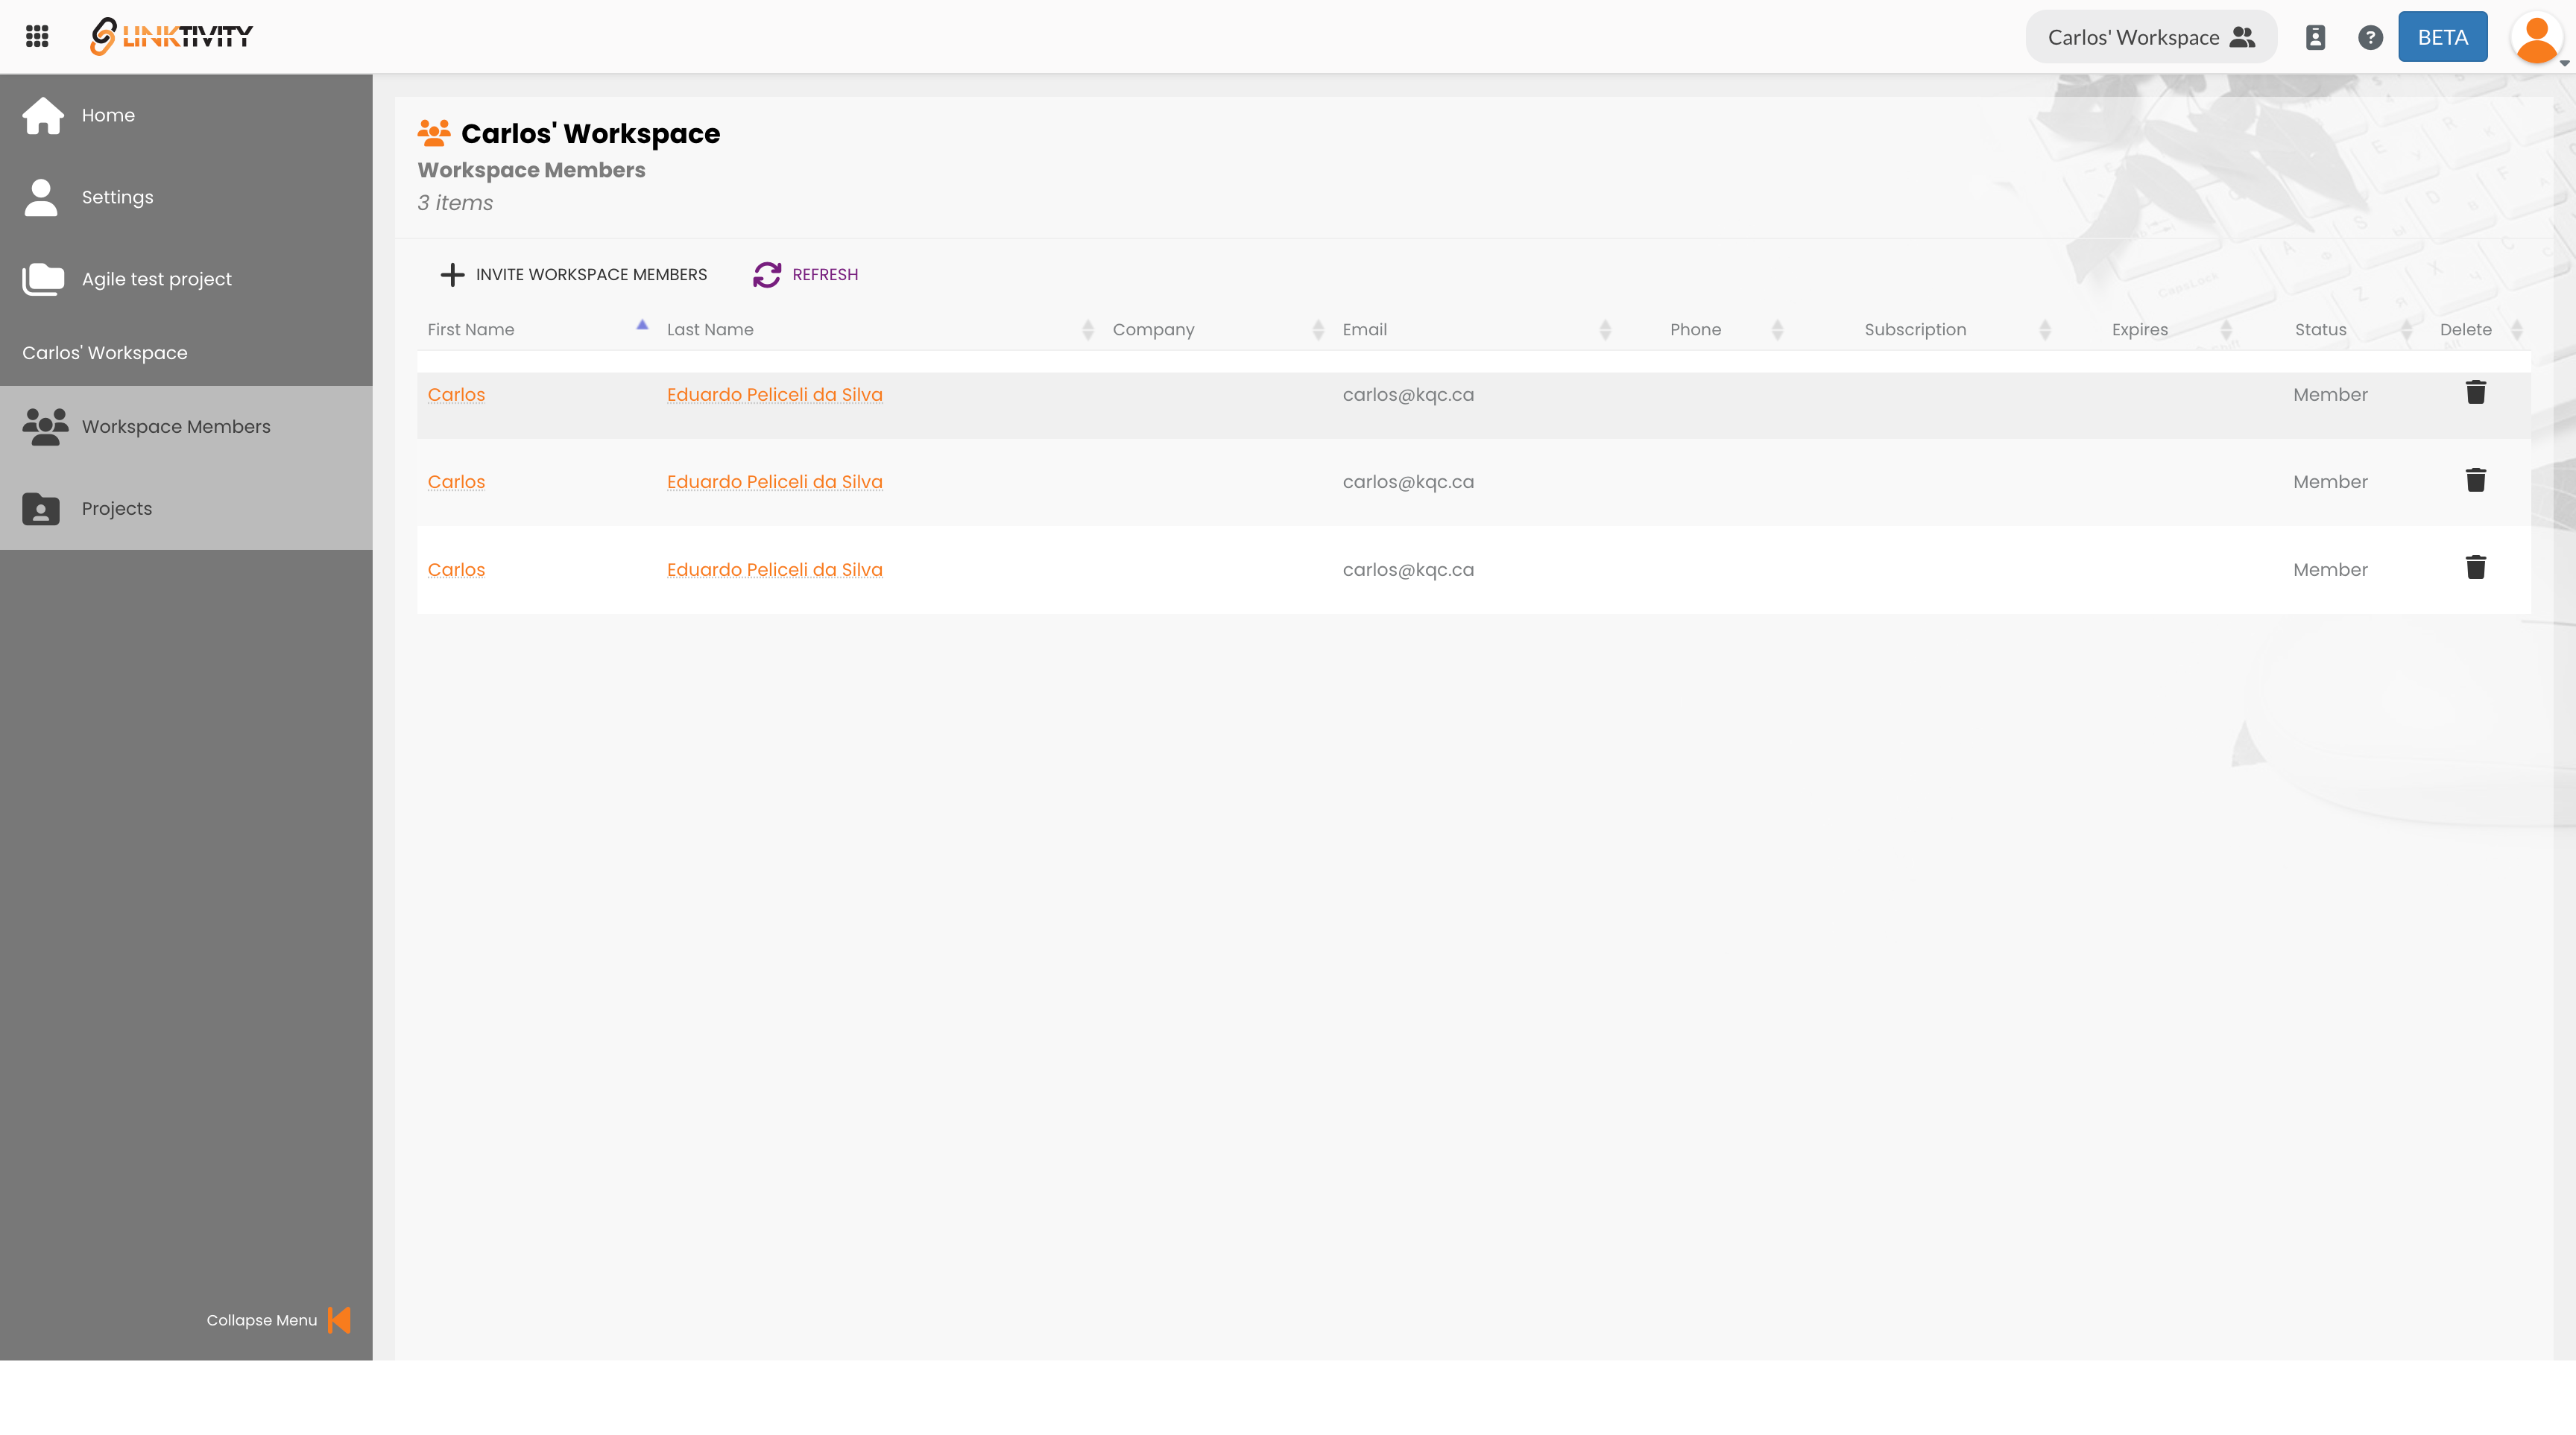The width and height of the screenshot is (2576, 1435).
Task: Open second row Carlos link
Action: [456, 481]
